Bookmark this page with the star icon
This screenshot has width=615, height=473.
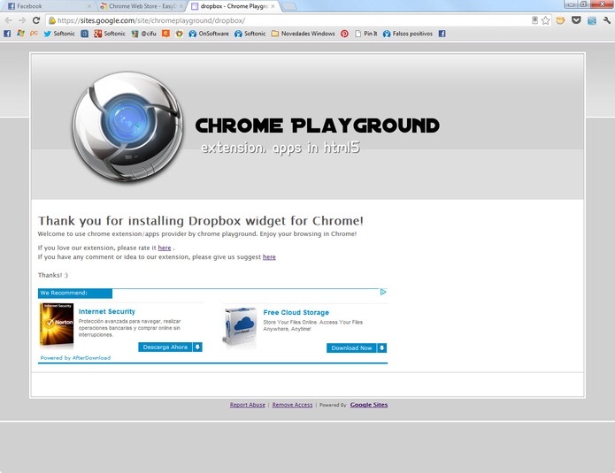pos(546,20)
